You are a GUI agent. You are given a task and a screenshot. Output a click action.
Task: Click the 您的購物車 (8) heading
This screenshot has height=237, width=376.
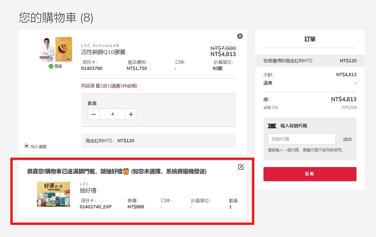[56, 18]
